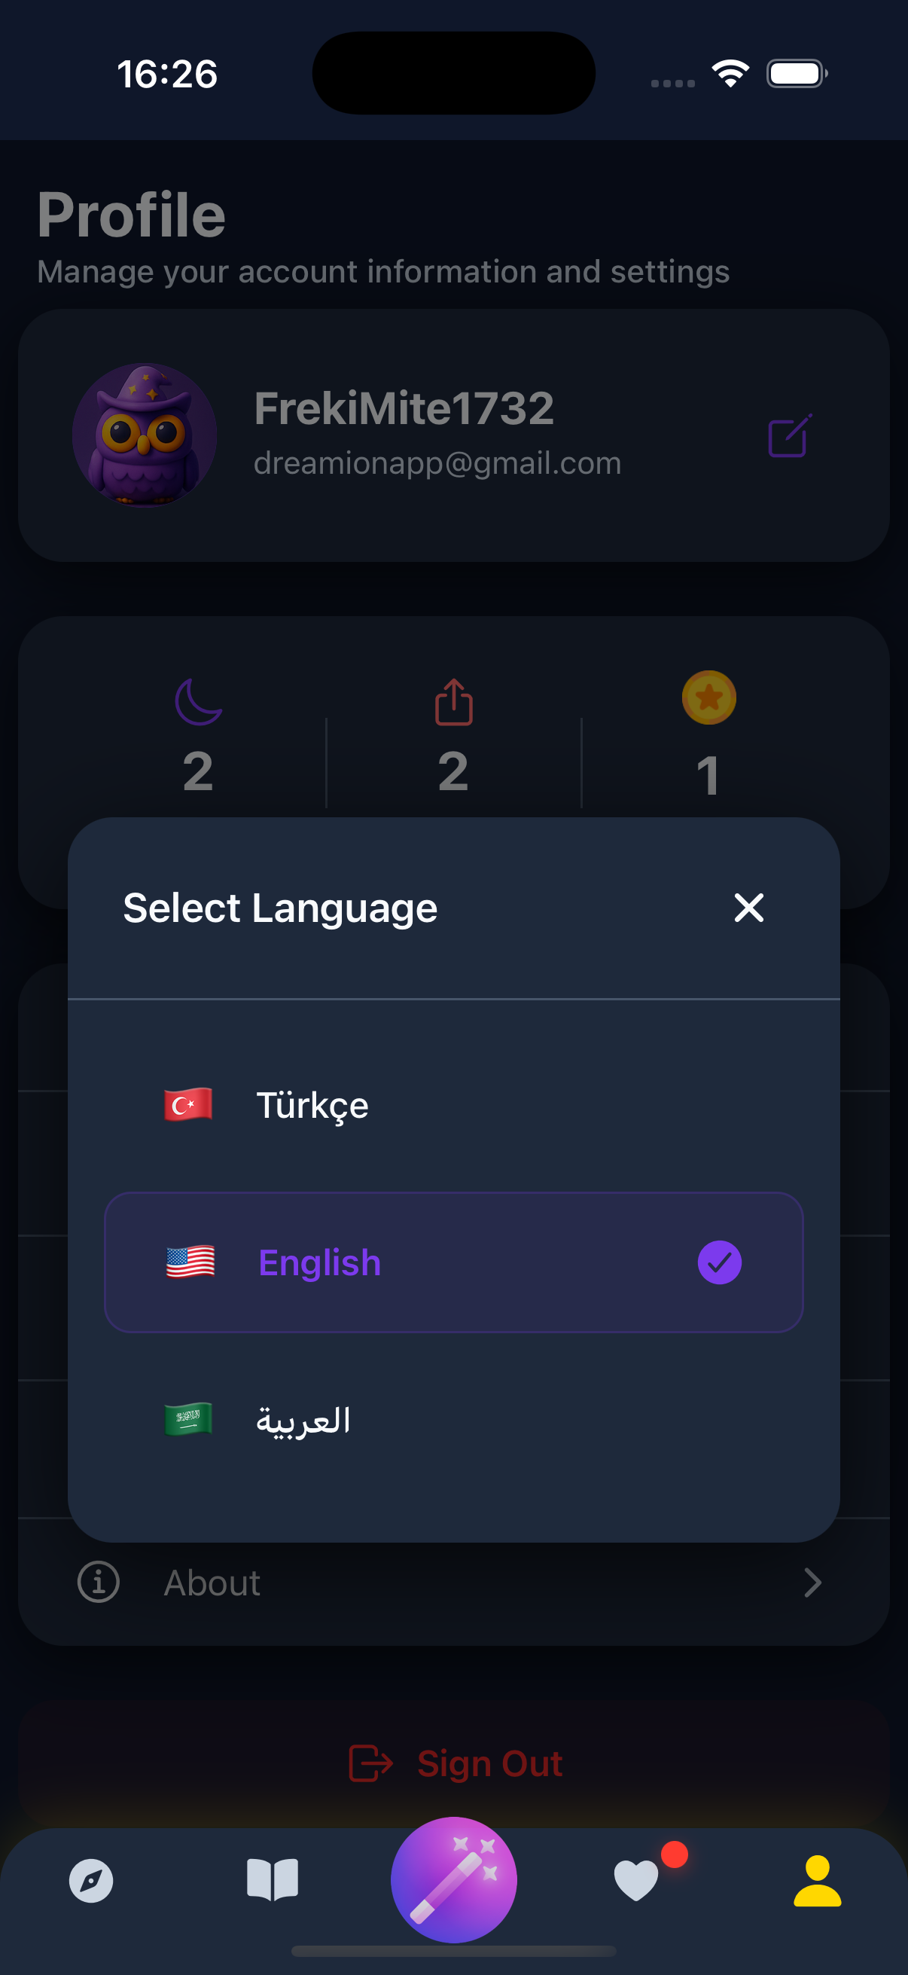Tap the owl wizard avatar
Viewport: 908px width, 1975px height.
pos(144,435)
